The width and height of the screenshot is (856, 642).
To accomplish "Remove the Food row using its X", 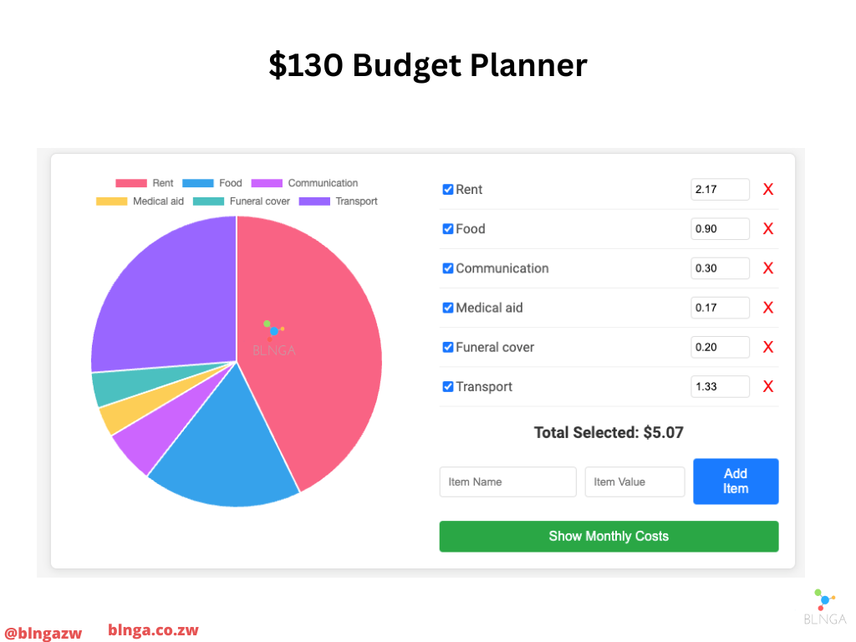I will [767, 229].
